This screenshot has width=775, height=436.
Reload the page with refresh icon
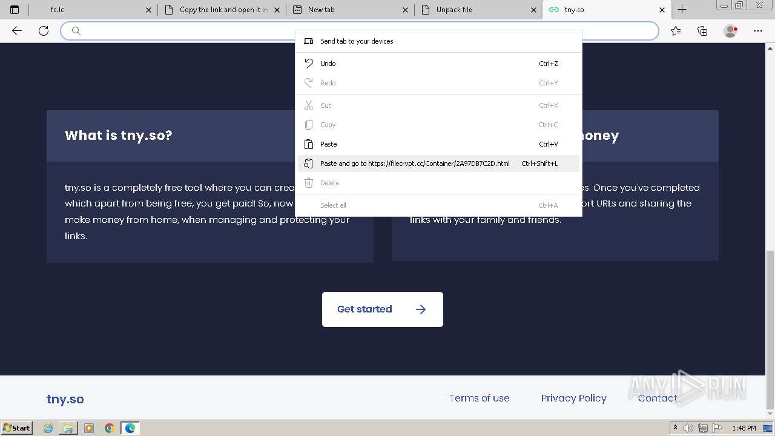point(44,31)
